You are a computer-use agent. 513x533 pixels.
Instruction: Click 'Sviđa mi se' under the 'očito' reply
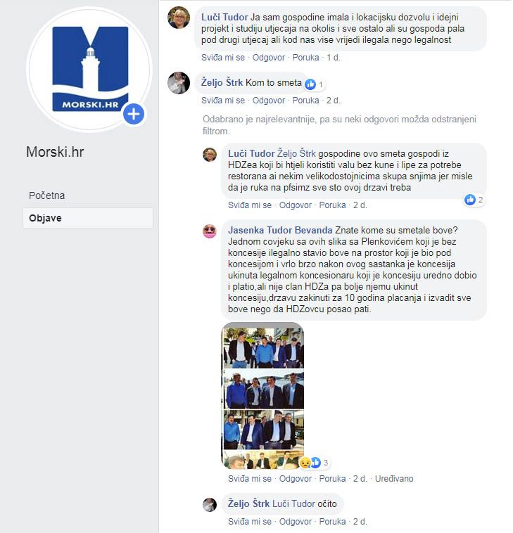point(250,522)
